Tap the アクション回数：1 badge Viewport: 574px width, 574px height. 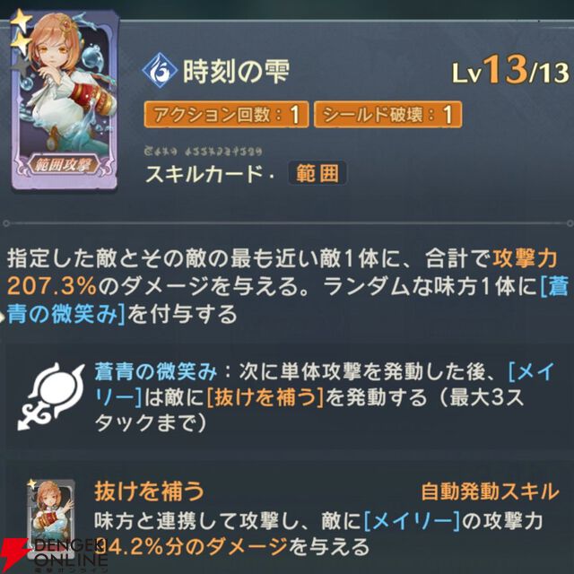(x=226, y=115)
